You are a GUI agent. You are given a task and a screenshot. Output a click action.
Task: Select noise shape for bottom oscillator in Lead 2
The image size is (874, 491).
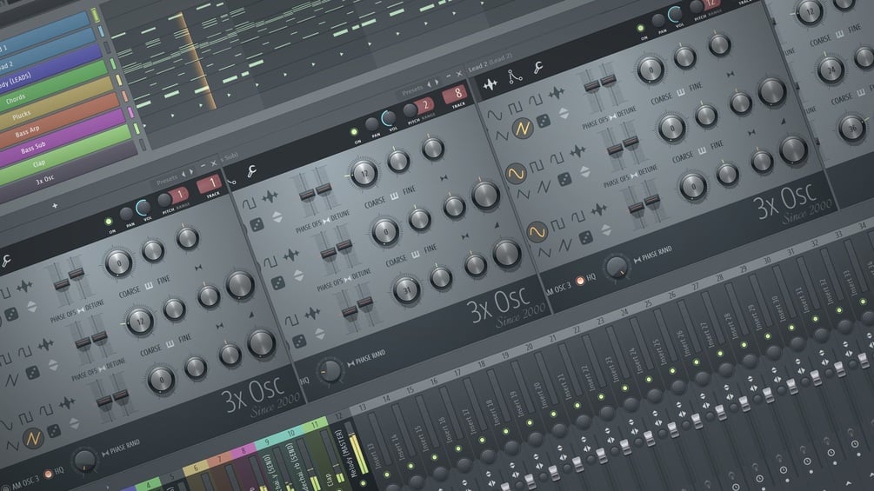(x=598, y=209)
